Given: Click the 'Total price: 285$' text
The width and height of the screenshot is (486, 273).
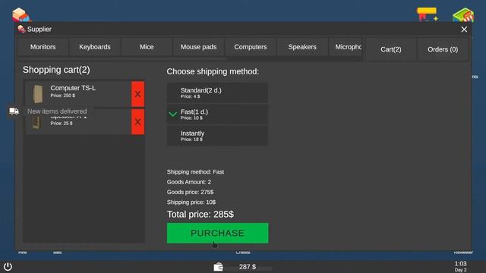Looking at the screenshot, I should tap(200, 214).
